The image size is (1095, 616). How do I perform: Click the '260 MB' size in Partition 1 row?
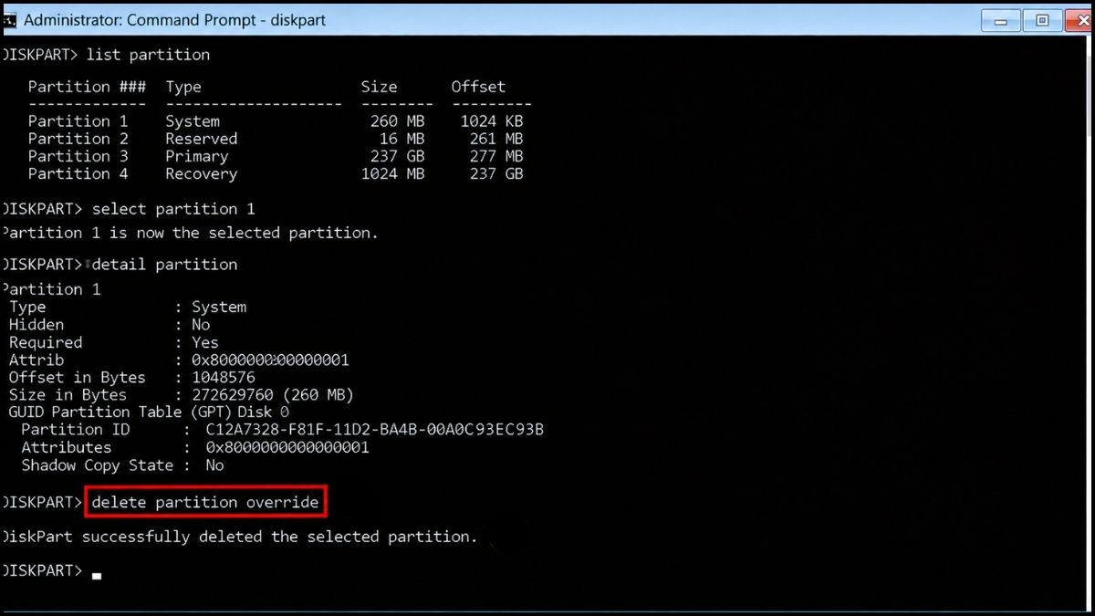(x=397, y=121)
